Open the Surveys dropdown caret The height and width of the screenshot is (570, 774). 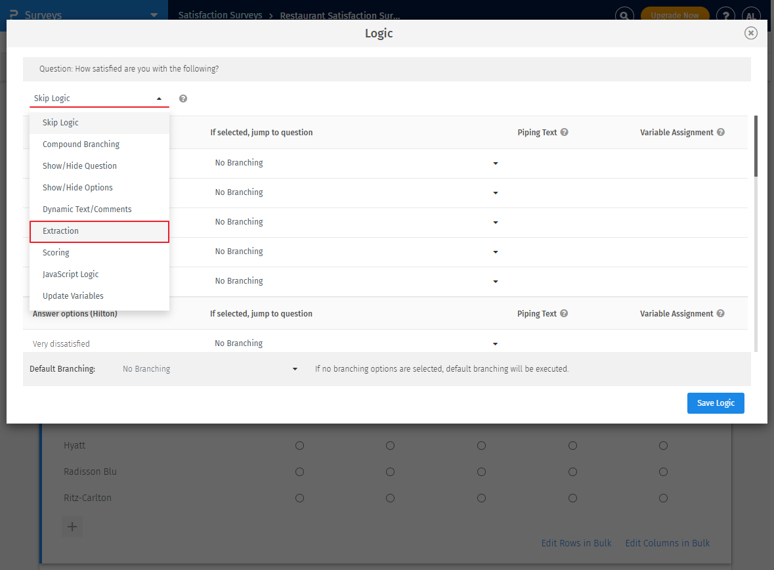(x=154, y=14)
